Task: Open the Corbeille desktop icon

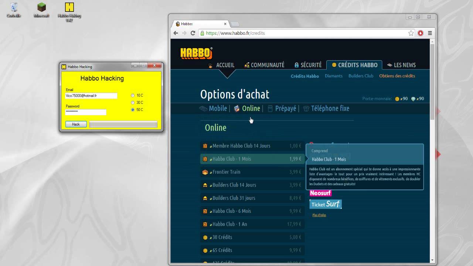Action: (x=14, y=10)
